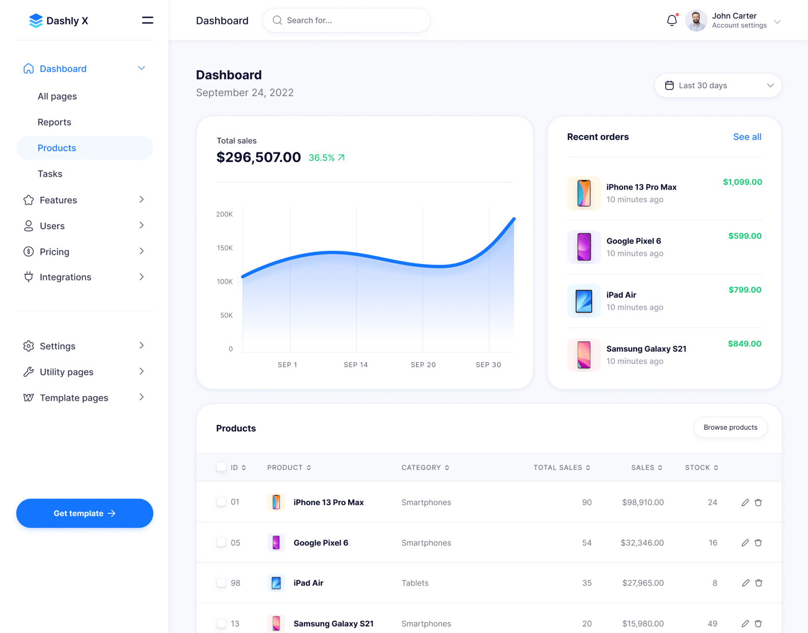Click the Settings gear icon
Image resolution: width=808 pixels, height=633 pixels.
pyautogui.click(x=29, y=346)
